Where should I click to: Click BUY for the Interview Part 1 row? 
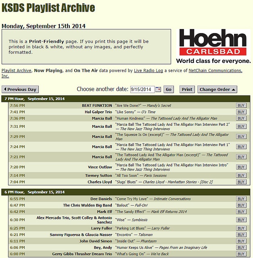(x=241, y=147)
